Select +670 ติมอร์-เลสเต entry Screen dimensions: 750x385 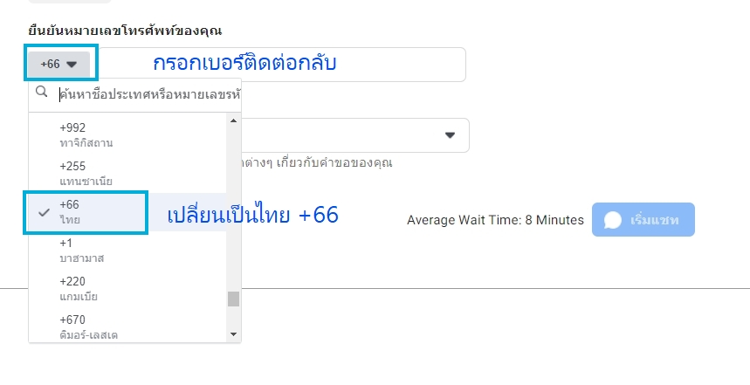[127, 327]
